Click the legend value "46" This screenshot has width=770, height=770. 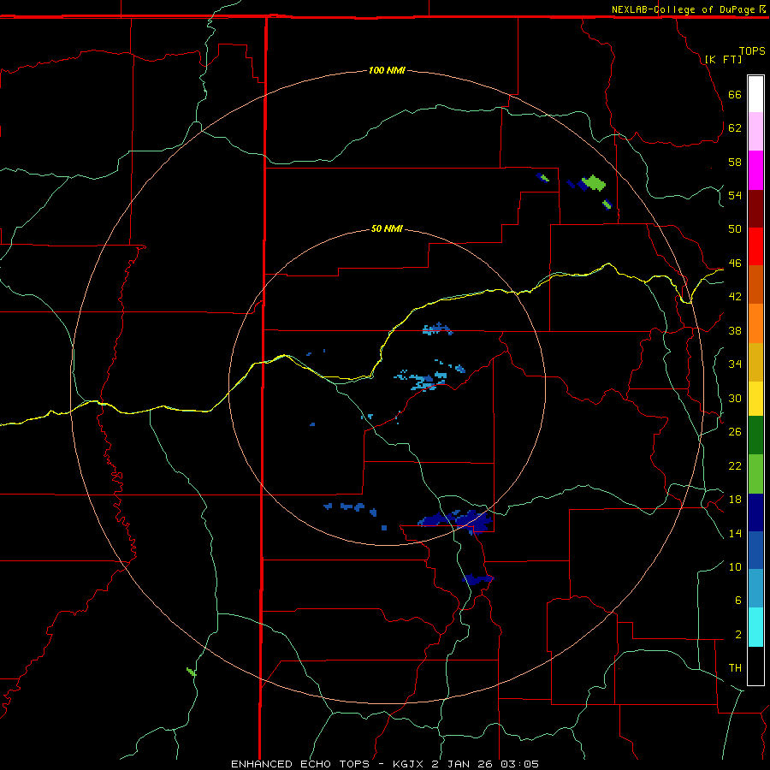click(735, 263)
